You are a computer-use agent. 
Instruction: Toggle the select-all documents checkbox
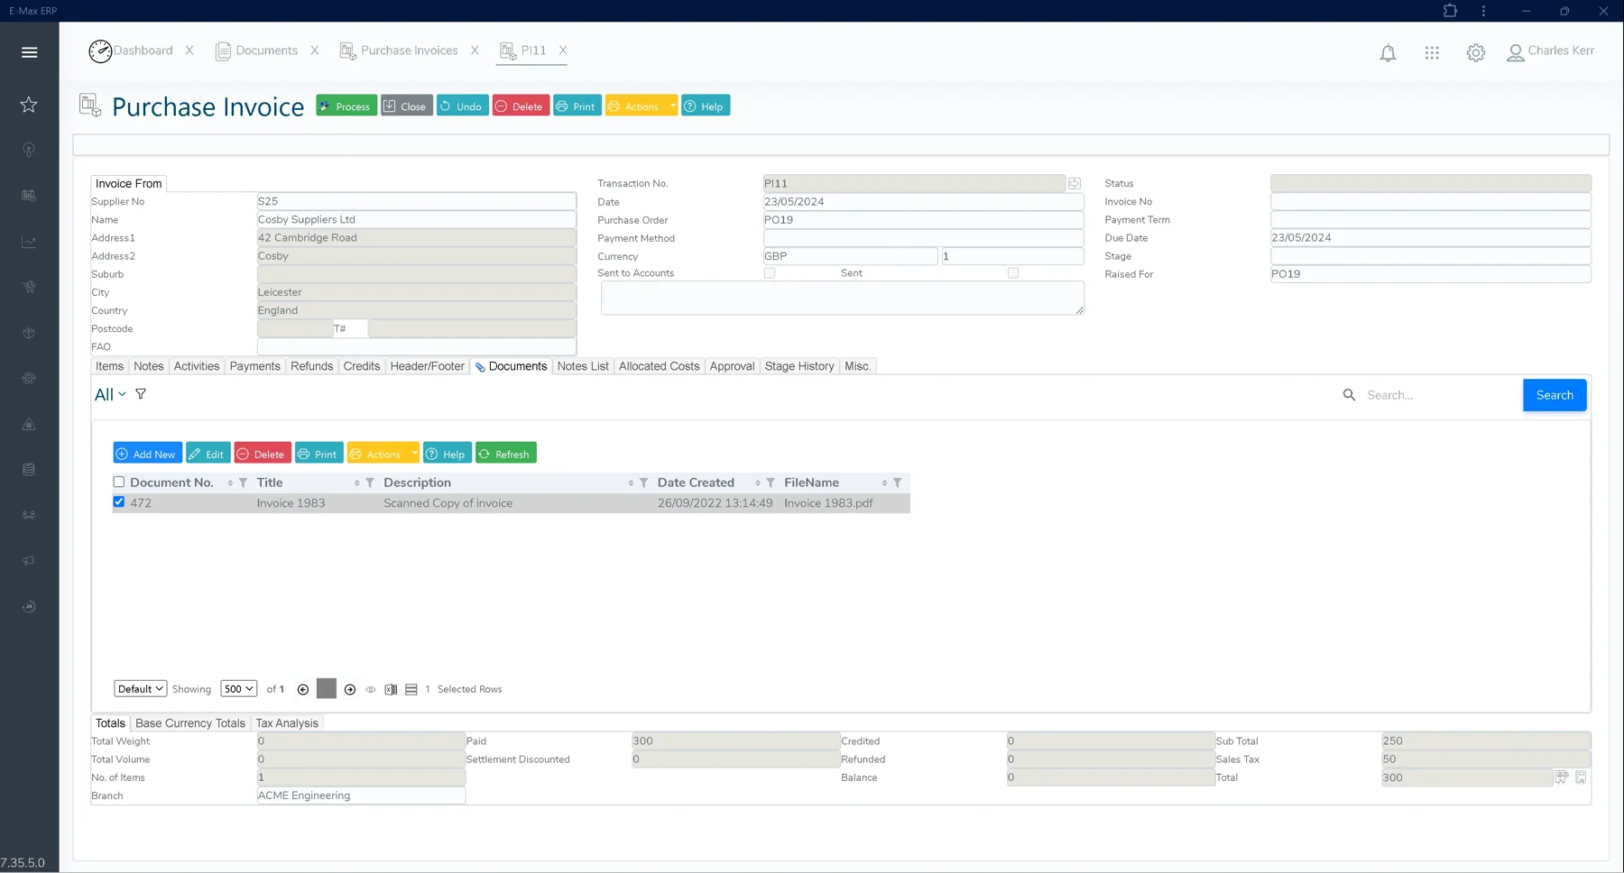[118, 482]
